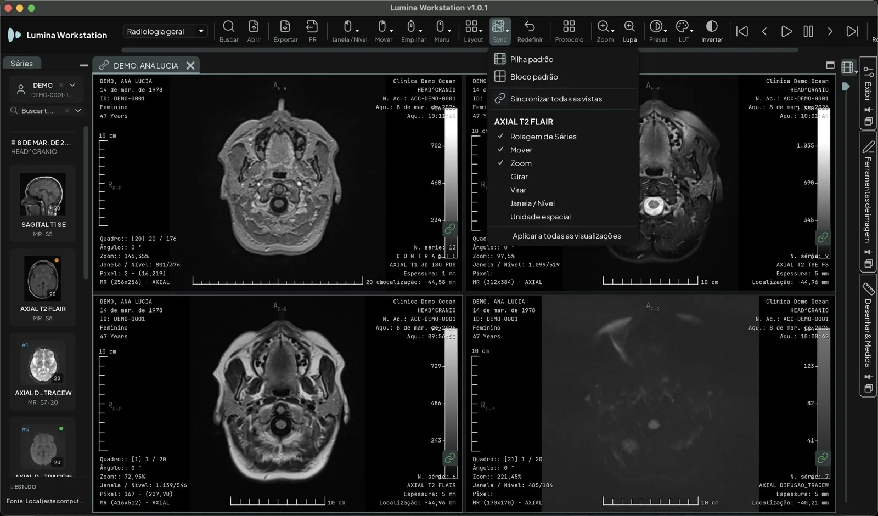Select the Zoom magnifier tool

coord(605,31)
